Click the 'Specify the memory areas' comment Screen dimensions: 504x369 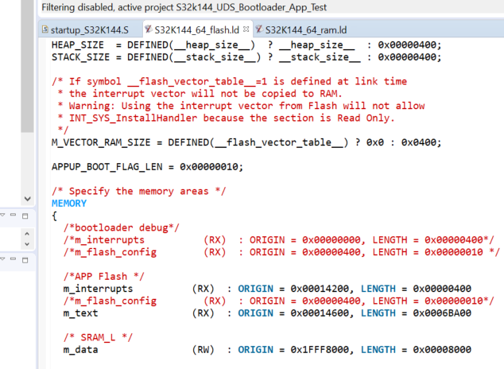coord(139,191)
